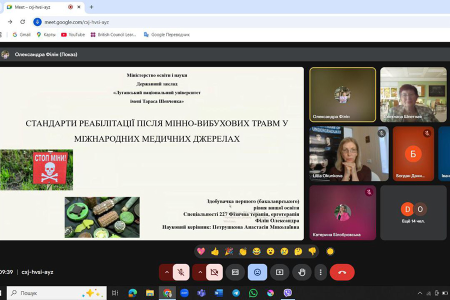
Task: Click the present screen icon
Action: pyautogui.click(x=279, y=272)
